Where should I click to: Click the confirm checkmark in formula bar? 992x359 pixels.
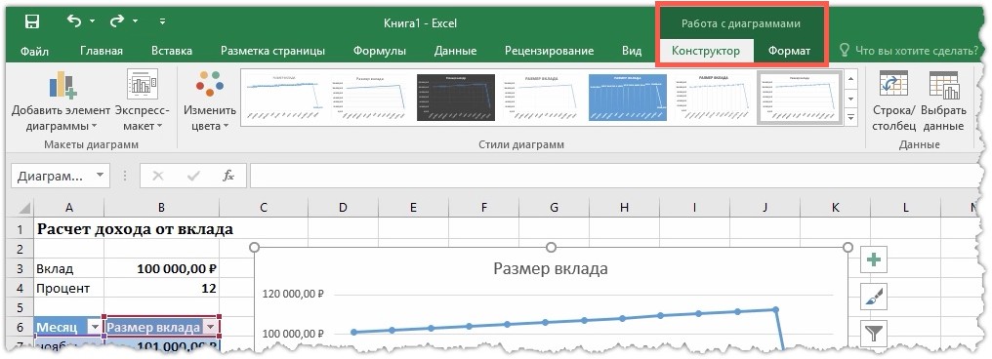[x=193, y=176]
